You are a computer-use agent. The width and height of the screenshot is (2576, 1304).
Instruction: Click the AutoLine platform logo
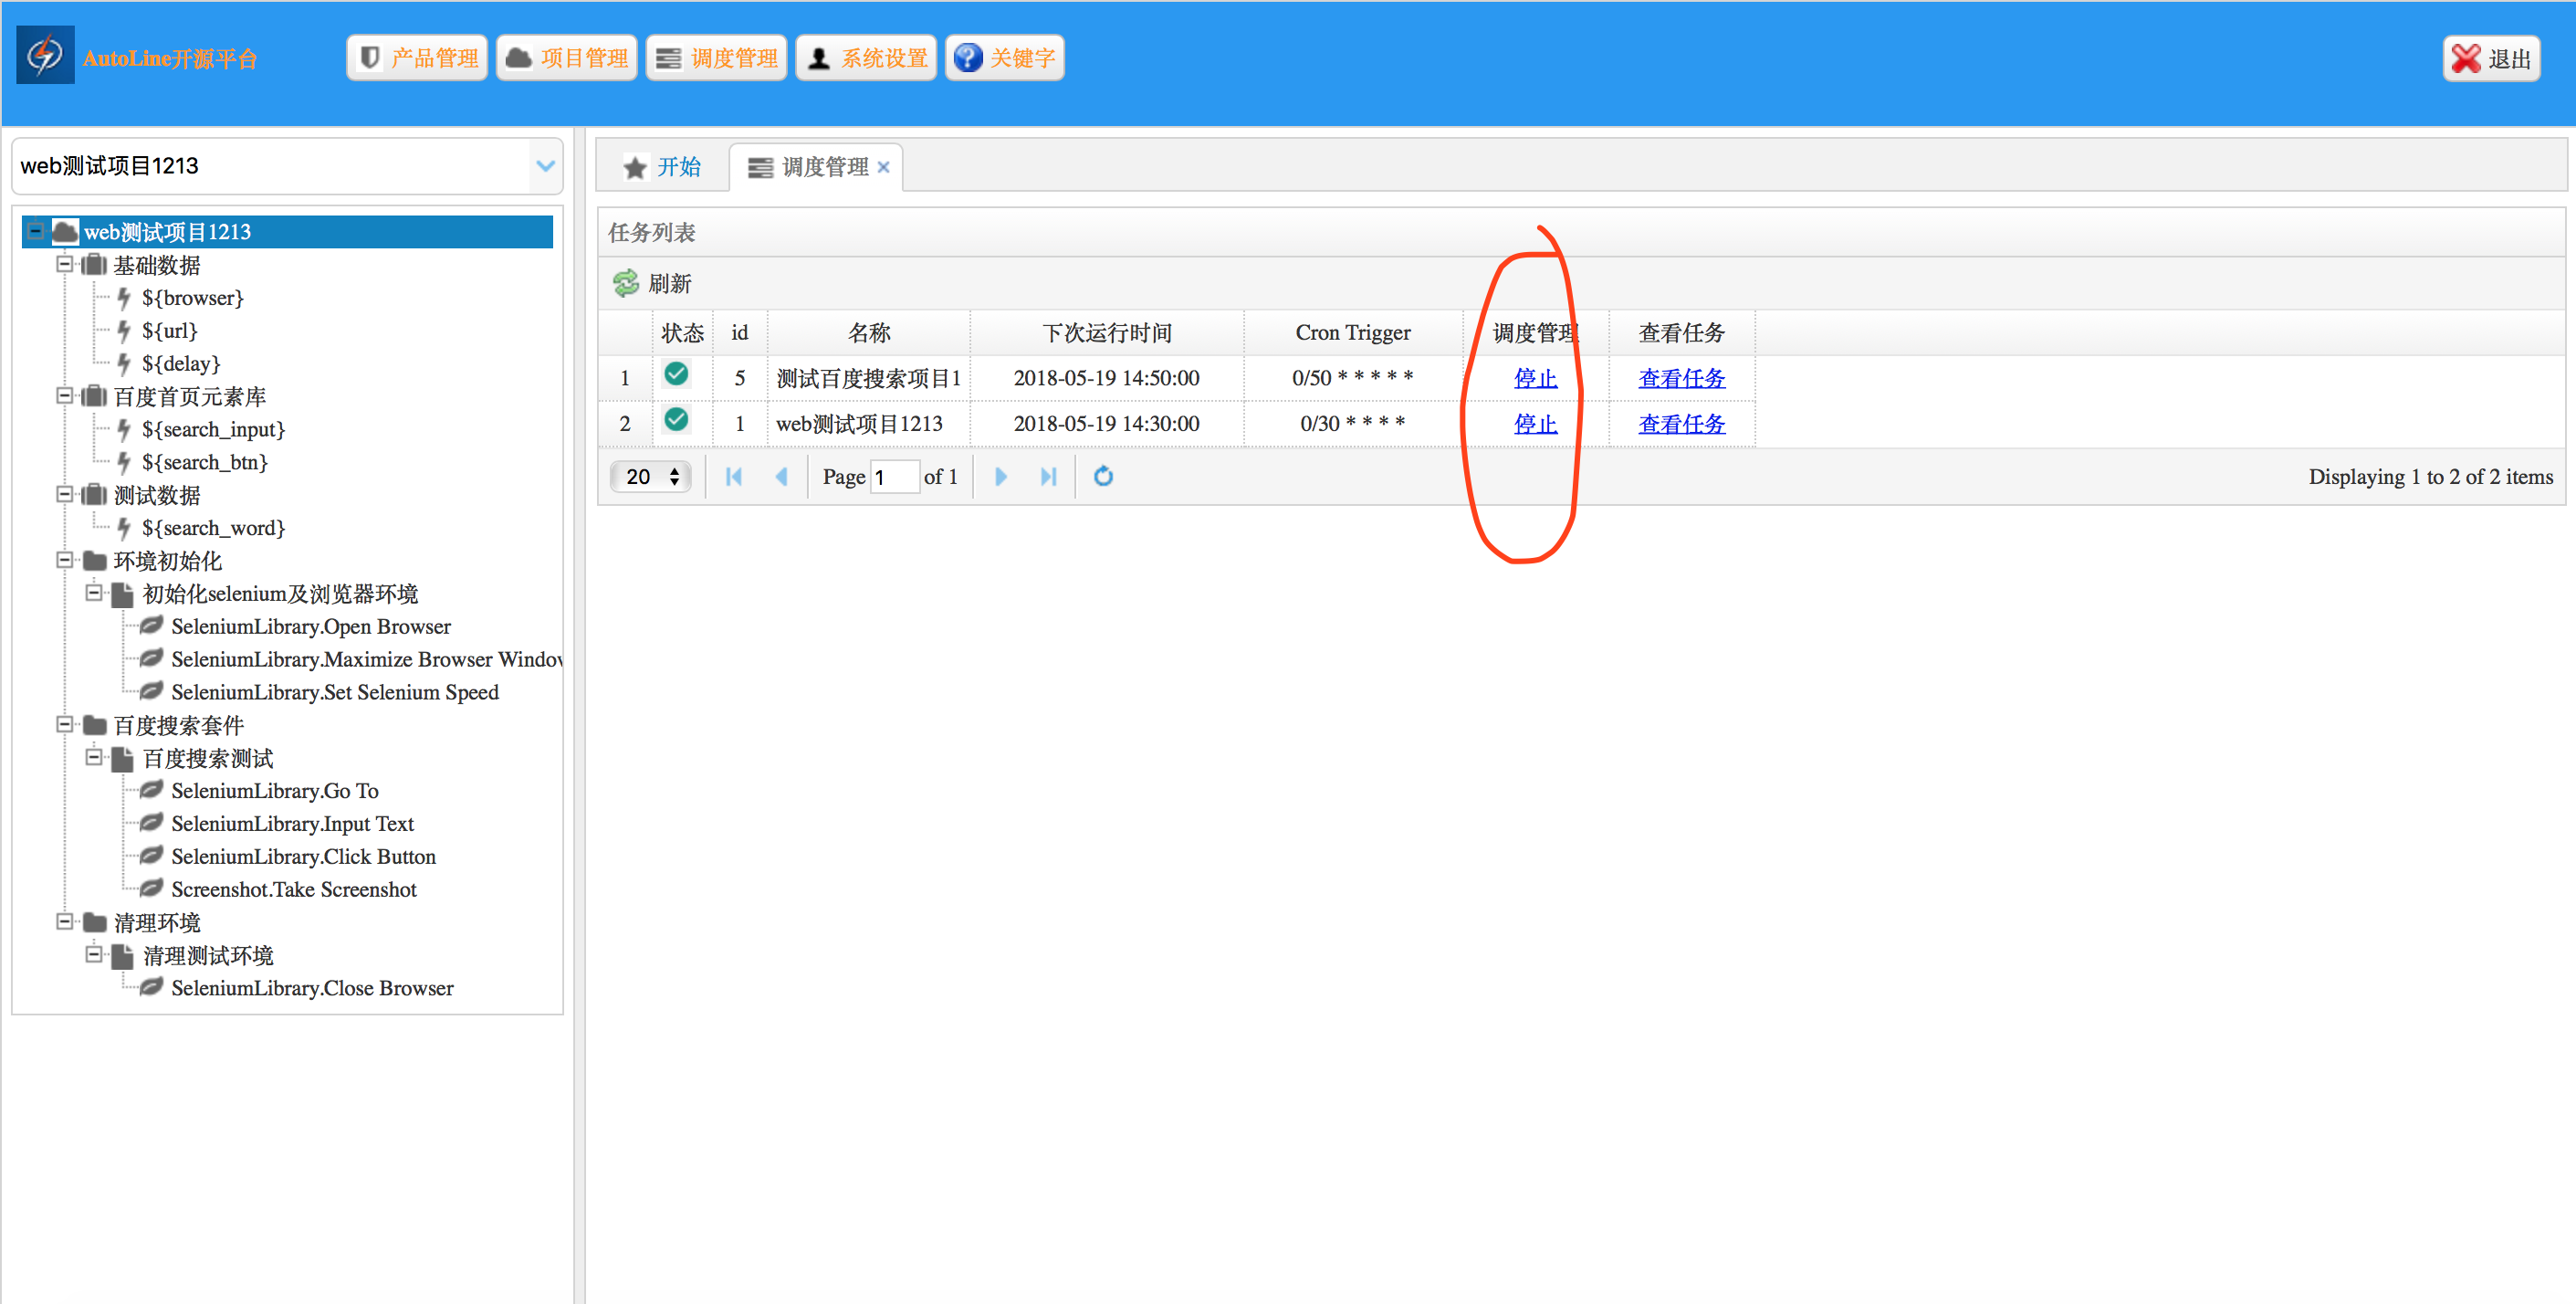(45, 56)
